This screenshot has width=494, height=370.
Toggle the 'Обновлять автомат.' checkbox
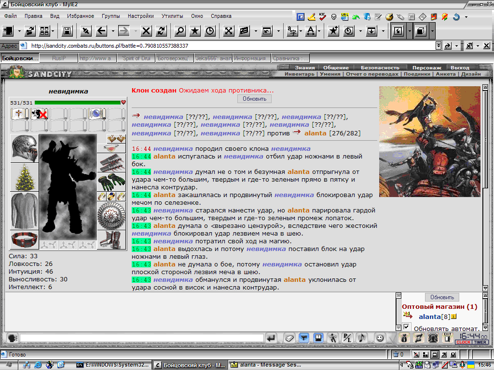(406, 327)
